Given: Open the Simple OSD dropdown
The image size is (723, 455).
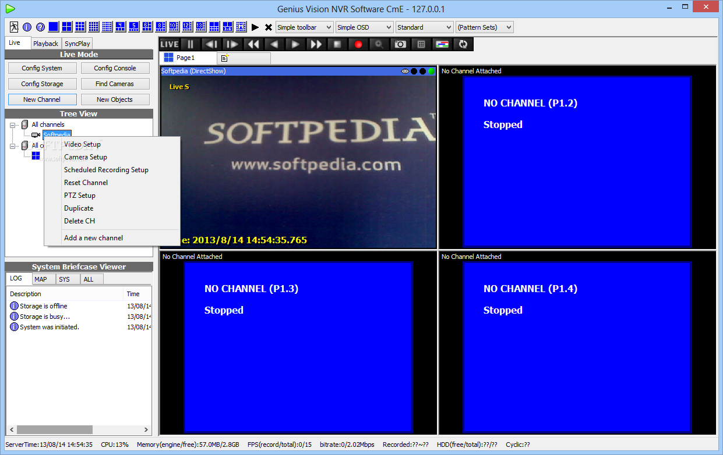Looking at the screenshot, I should (x=365, y=27).
